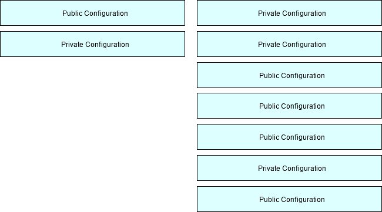The height and width of the screenshot is (212, 382).
Task: Select Public Configuration right below two Private boxes
Action: coord(289,75)
